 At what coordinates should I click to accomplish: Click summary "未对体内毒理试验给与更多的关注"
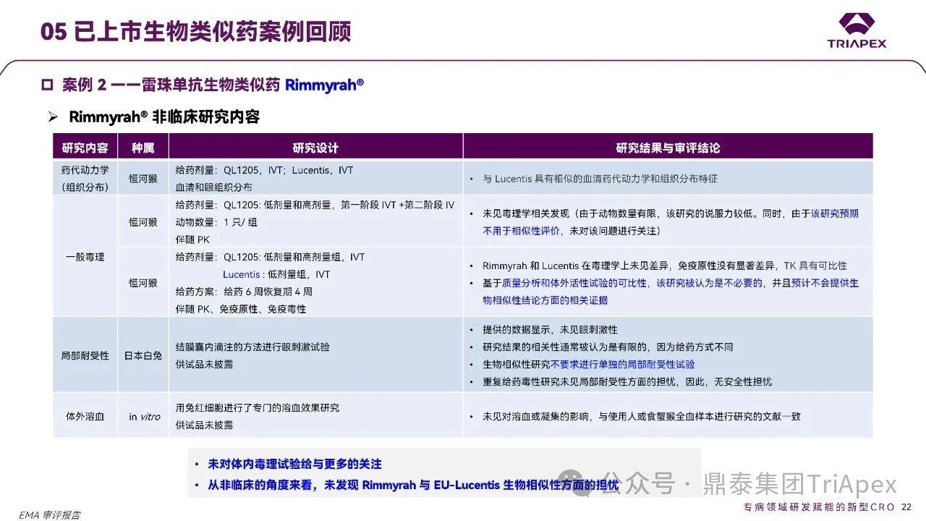[x=294, y=464]
